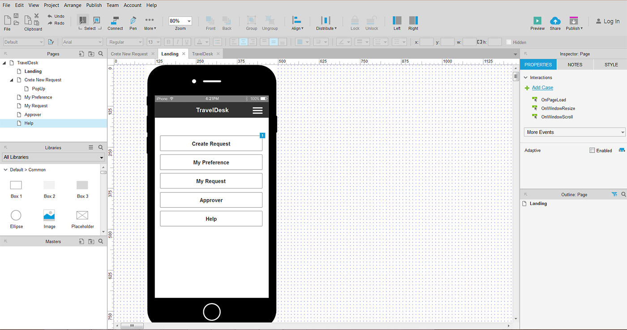Click hamburger menu in TravelDesk mockup
Viewport: 627px width, 330px height.
coord(258,110)
